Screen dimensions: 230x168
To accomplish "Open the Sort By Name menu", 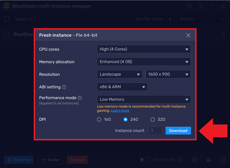I will (153, 19).
